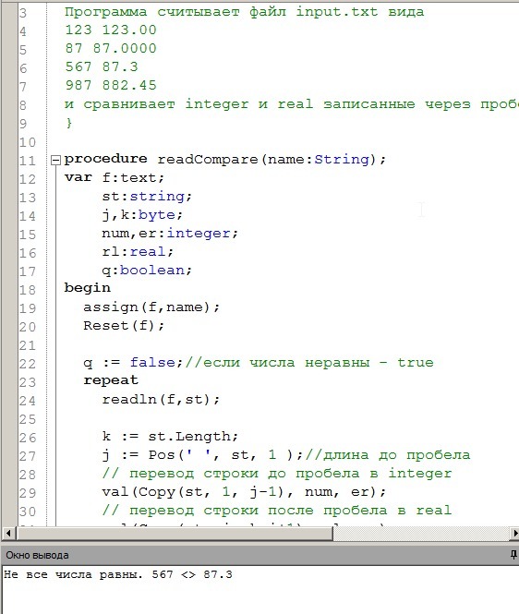
Task: Click the output line with 567 <> 87.3
Action: 118,574
